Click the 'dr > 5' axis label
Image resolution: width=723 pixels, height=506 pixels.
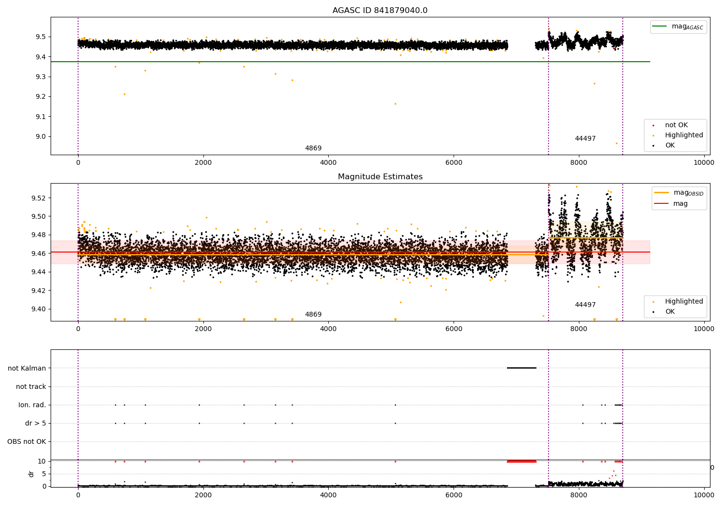pyautogui.click(x=36, y=423)
